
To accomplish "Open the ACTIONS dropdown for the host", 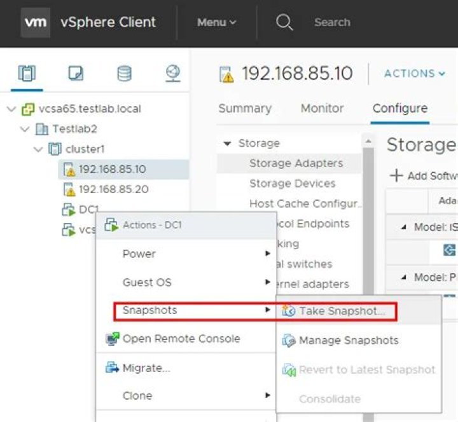I will coord(415,74).
